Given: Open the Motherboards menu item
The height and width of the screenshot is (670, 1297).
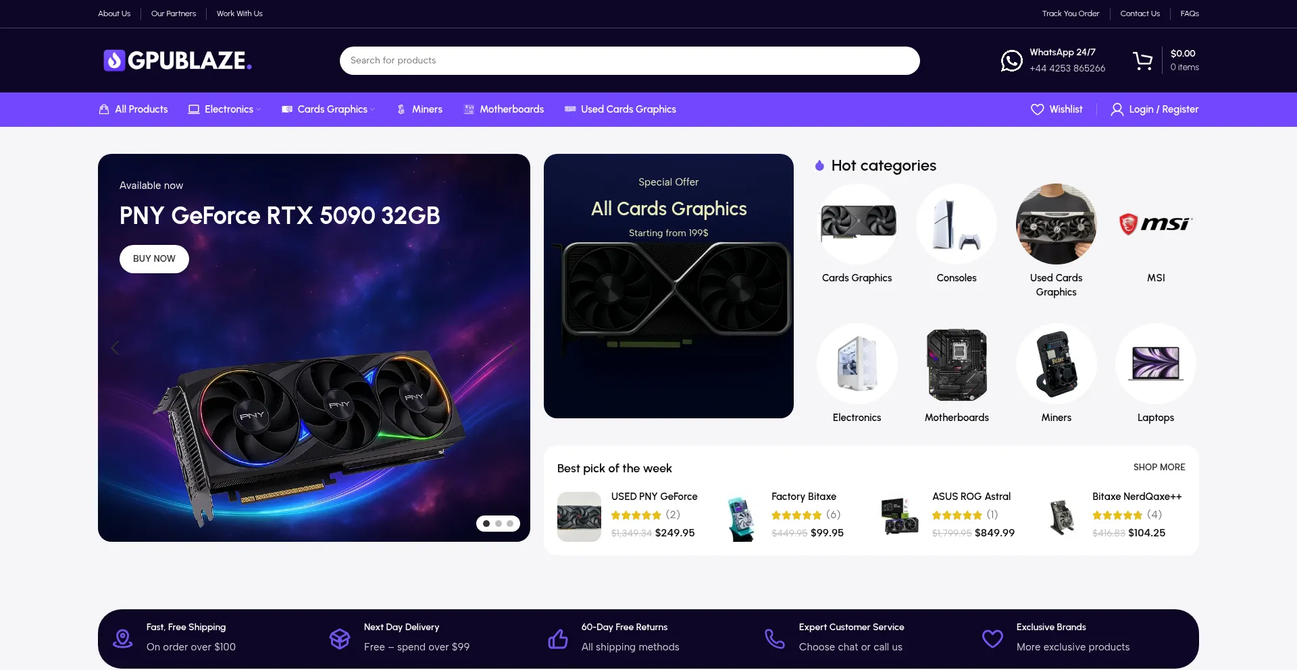Looking at the screenshot, I should click(x=504, y=109).
